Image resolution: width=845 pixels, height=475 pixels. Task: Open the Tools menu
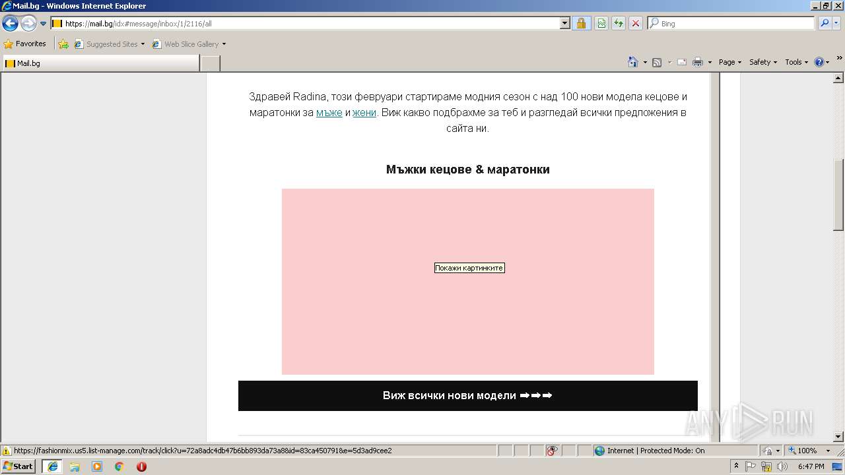click(796, 62)
